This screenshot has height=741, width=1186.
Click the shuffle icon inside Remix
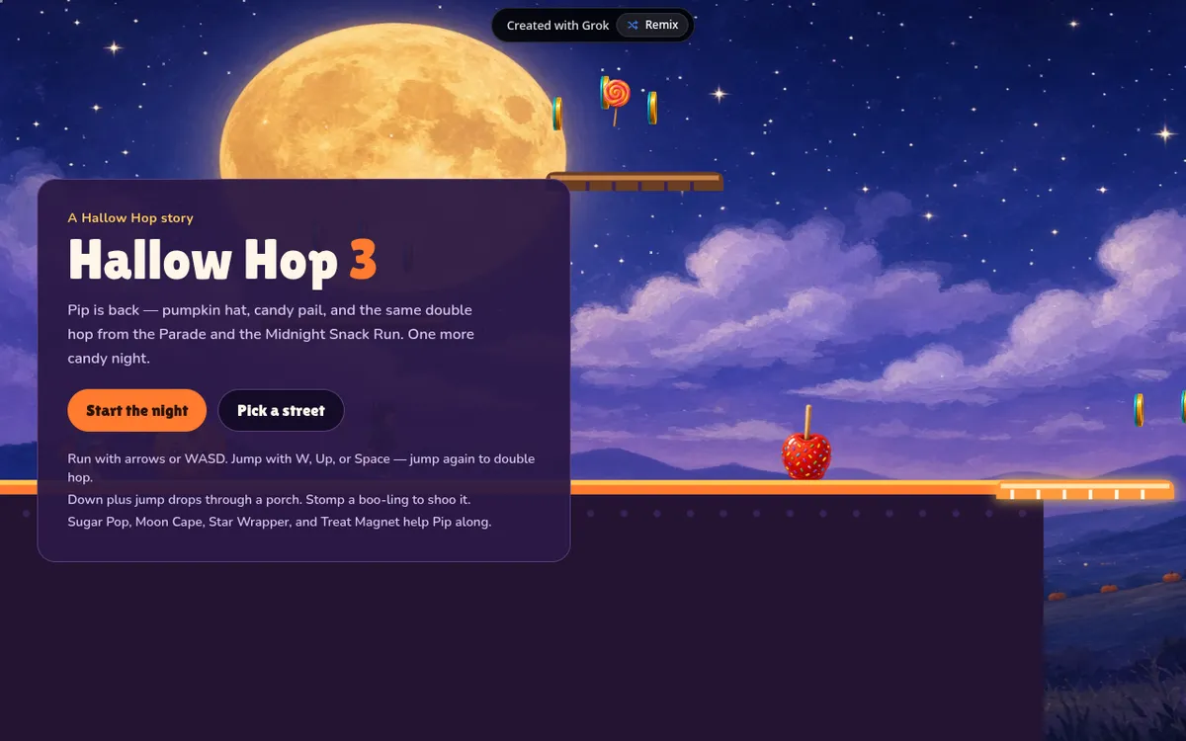(x=633, y=25)
